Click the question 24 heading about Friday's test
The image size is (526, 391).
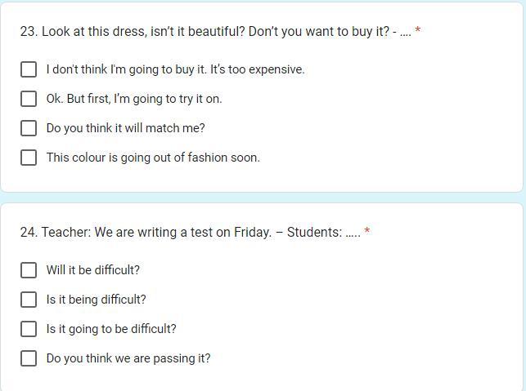[190, 233]
